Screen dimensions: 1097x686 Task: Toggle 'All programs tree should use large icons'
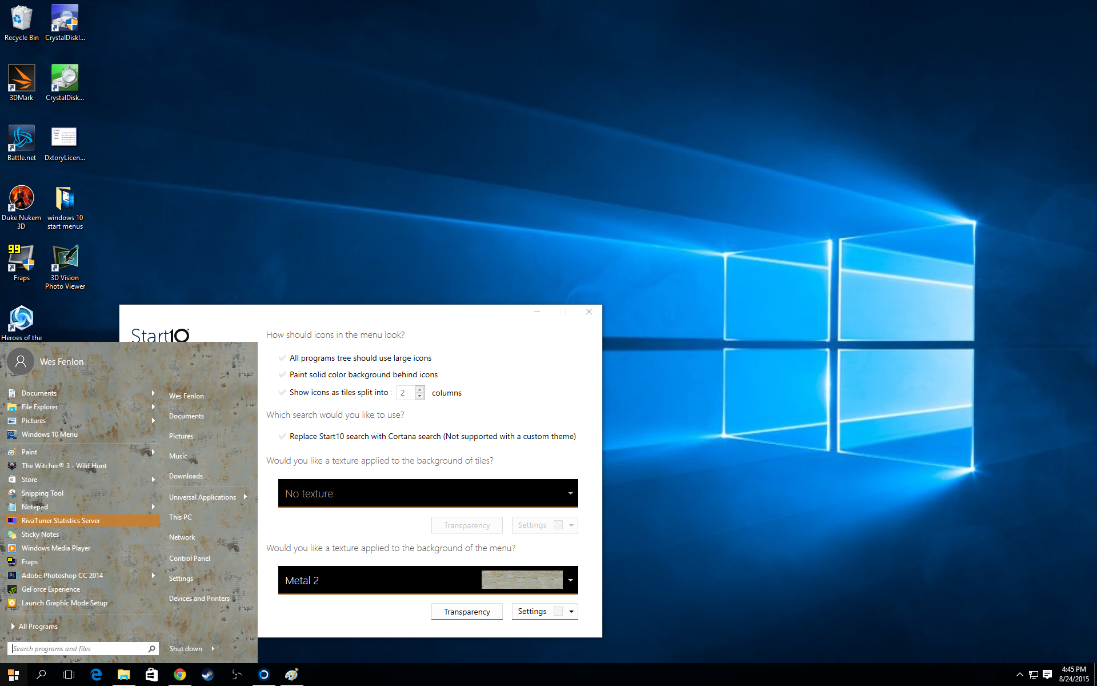(x=282, y=358)
